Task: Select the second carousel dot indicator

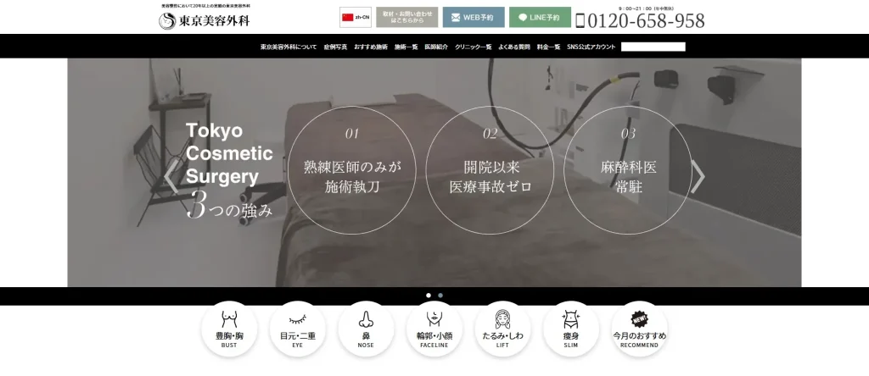Action: pos(440,296)
